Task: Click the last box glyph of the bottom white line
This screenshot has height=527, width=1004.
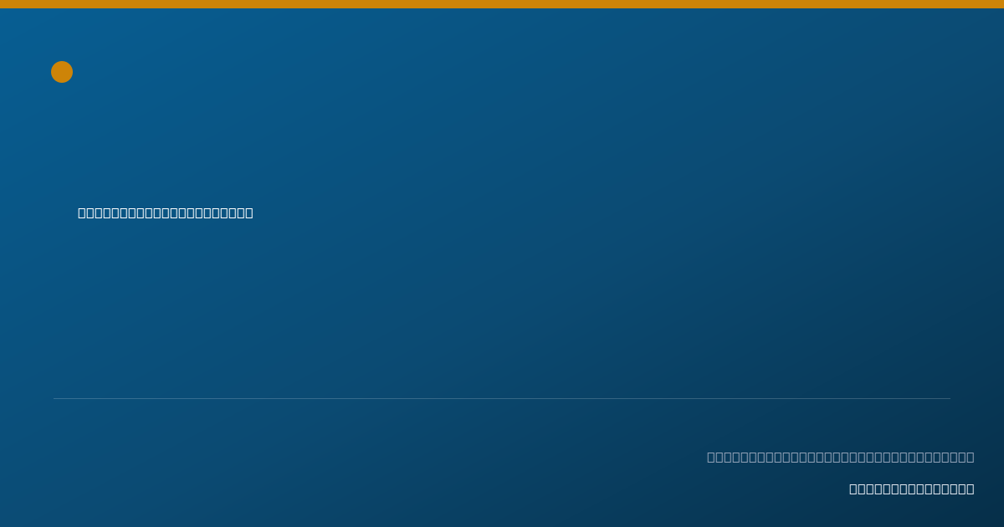Action: 971,489
